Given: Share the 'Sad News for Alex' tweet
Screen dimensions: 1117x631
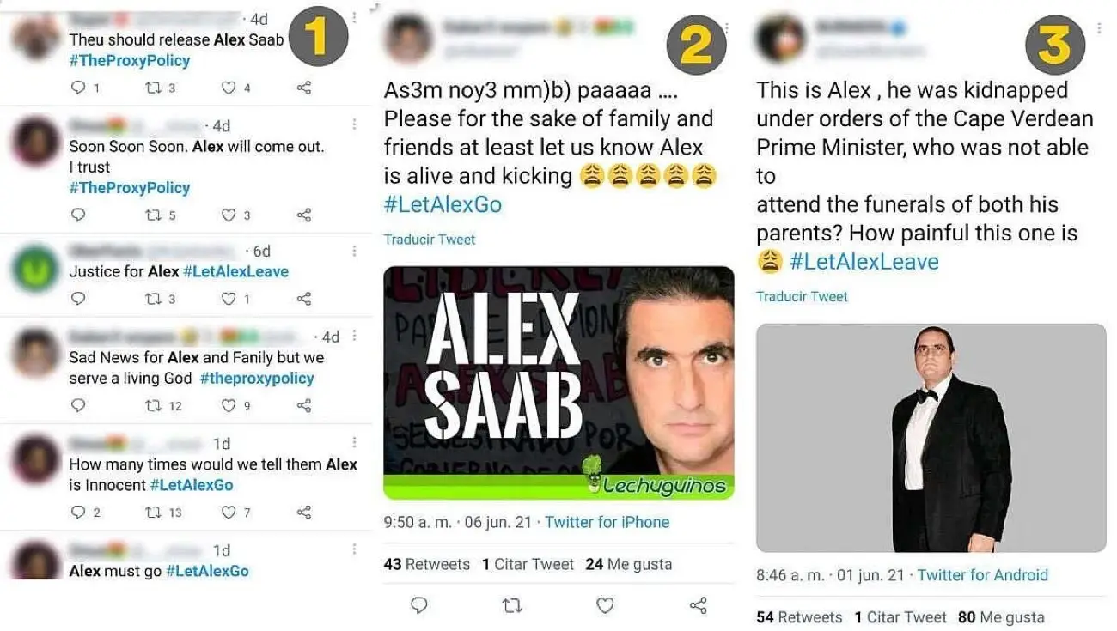Looking at the screenshot, I should point(303,405).
